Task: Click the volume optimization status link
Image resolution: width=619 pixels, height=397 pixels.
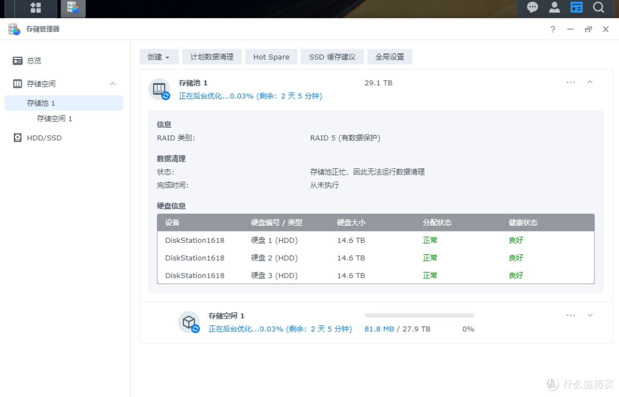Action: [280, 329]
